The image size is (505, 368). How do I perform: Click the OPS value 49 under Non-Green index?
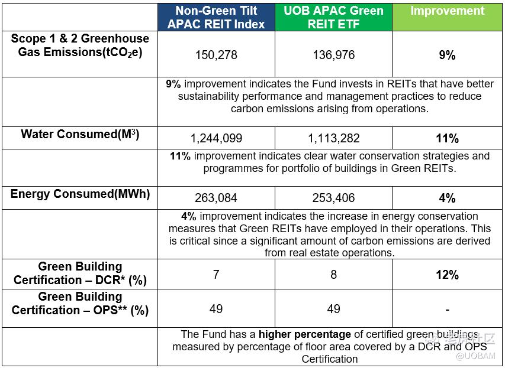(215, 308)
